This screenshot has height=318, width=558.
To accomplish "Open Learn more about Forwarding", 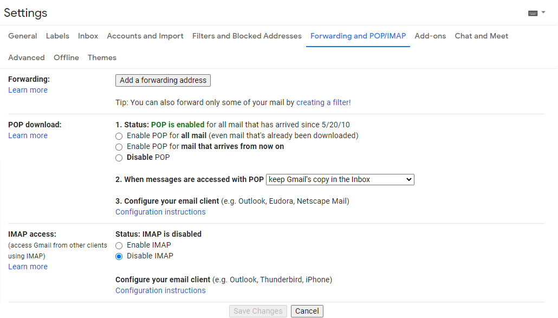I will [28, 89].
